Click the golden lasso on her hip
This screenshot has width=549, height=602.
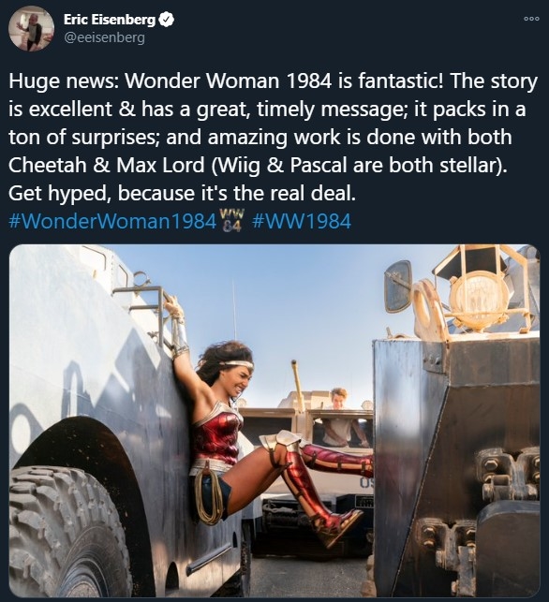tap(208, 497)
